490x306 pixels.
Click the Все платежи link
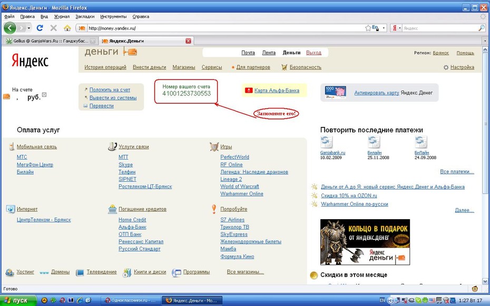457,172
